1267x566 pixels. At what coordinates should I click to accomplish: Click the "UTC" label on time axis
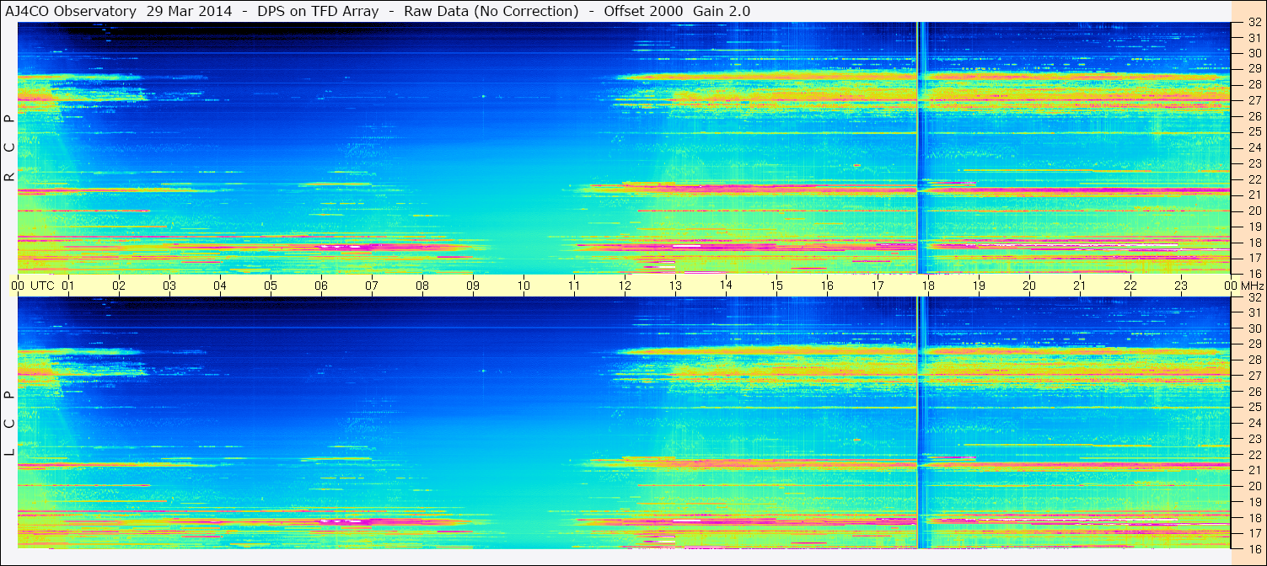click(42, 286)
